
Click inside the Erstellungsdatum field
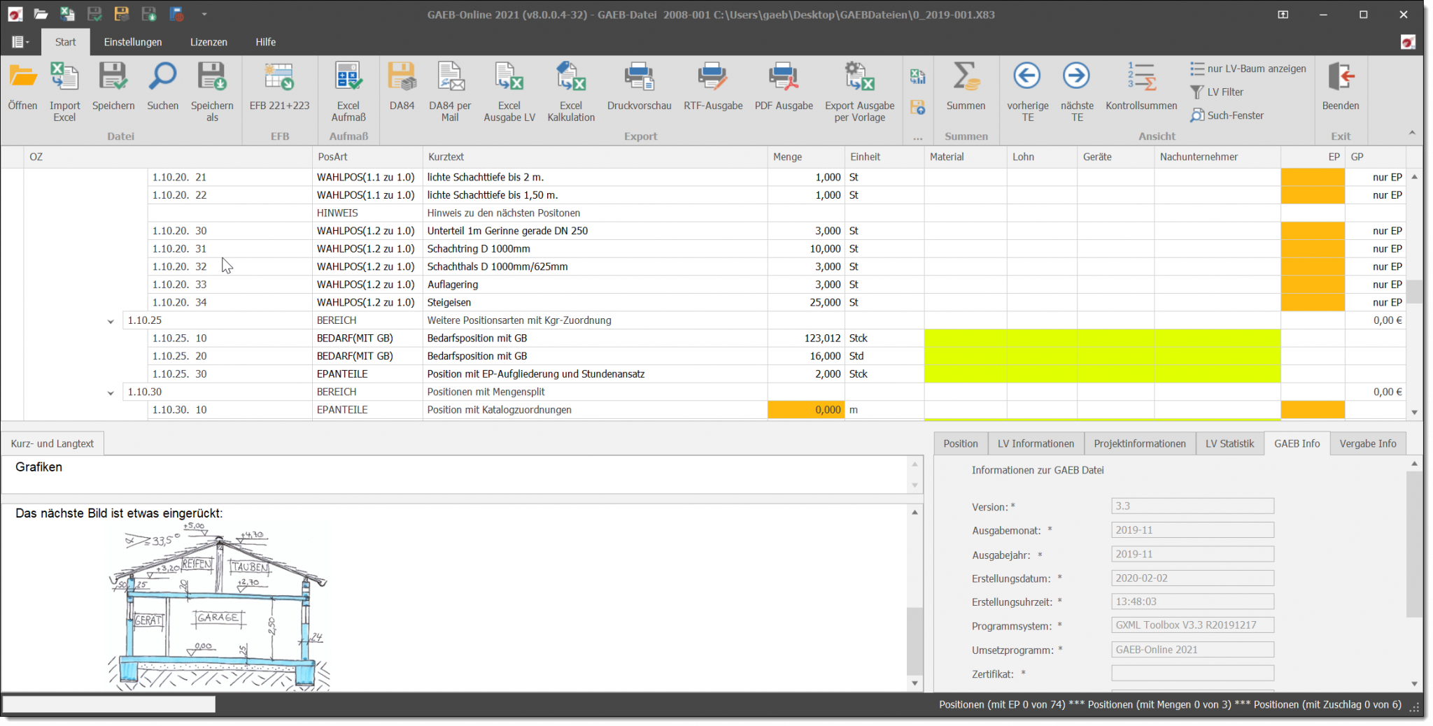pyautogui.click(x=1192, y=578)
